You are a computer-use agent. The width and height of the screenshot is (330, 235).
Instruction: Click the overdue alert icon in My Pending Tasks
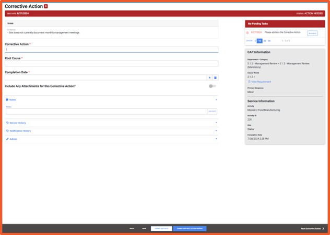pos(247,32)
